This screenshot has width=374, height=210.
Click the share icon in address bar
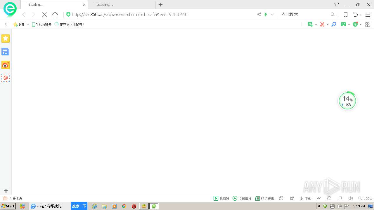click(259, 14)
